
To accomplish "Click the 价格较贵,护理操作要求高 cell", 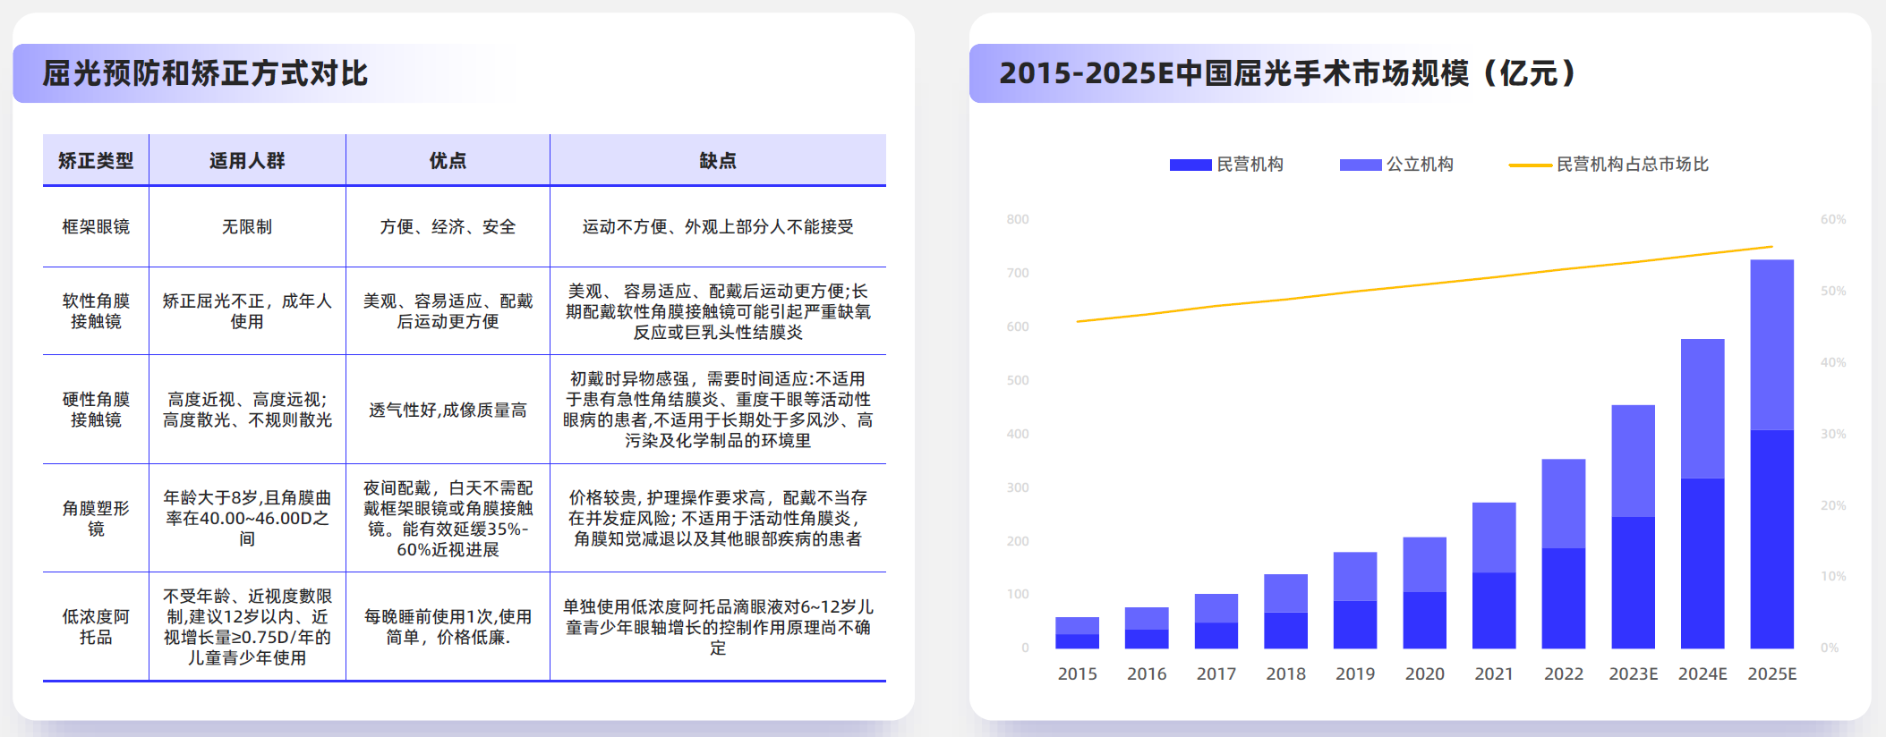I will 718,519.
